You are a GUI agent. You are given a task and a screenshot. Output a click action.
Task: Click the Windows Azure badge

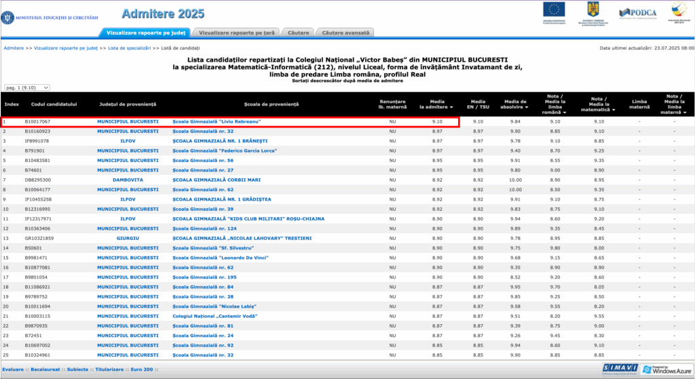pos(665,368)
